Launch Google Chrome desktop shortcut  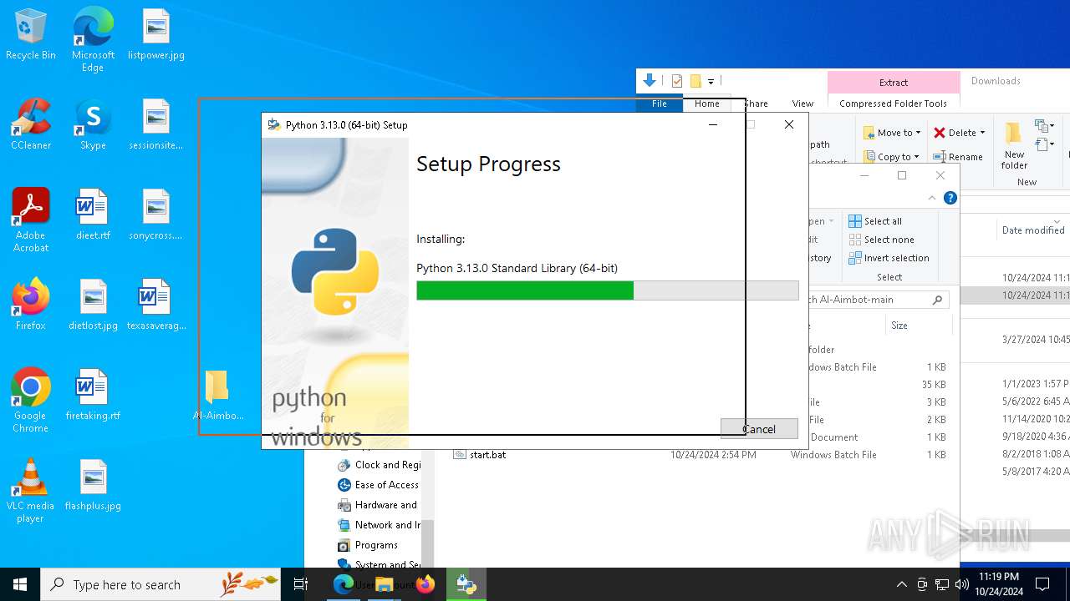pos(31,401)
